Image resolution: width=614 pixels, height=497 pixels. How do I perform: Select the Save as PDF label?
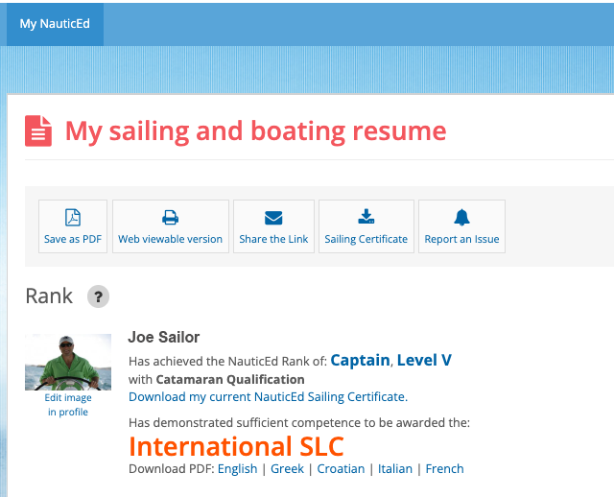(73, 239)
